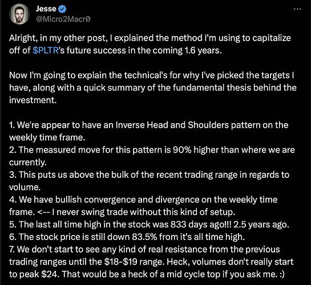Click the display name Jesse
Image resolution: width=311 pixels, height=285 pixels.
click(46, 9)
